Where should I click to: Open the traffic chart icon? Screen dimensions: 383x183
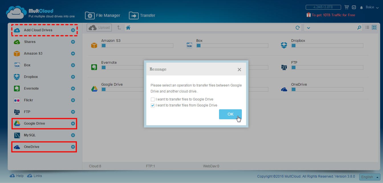(x=354, y=7)
